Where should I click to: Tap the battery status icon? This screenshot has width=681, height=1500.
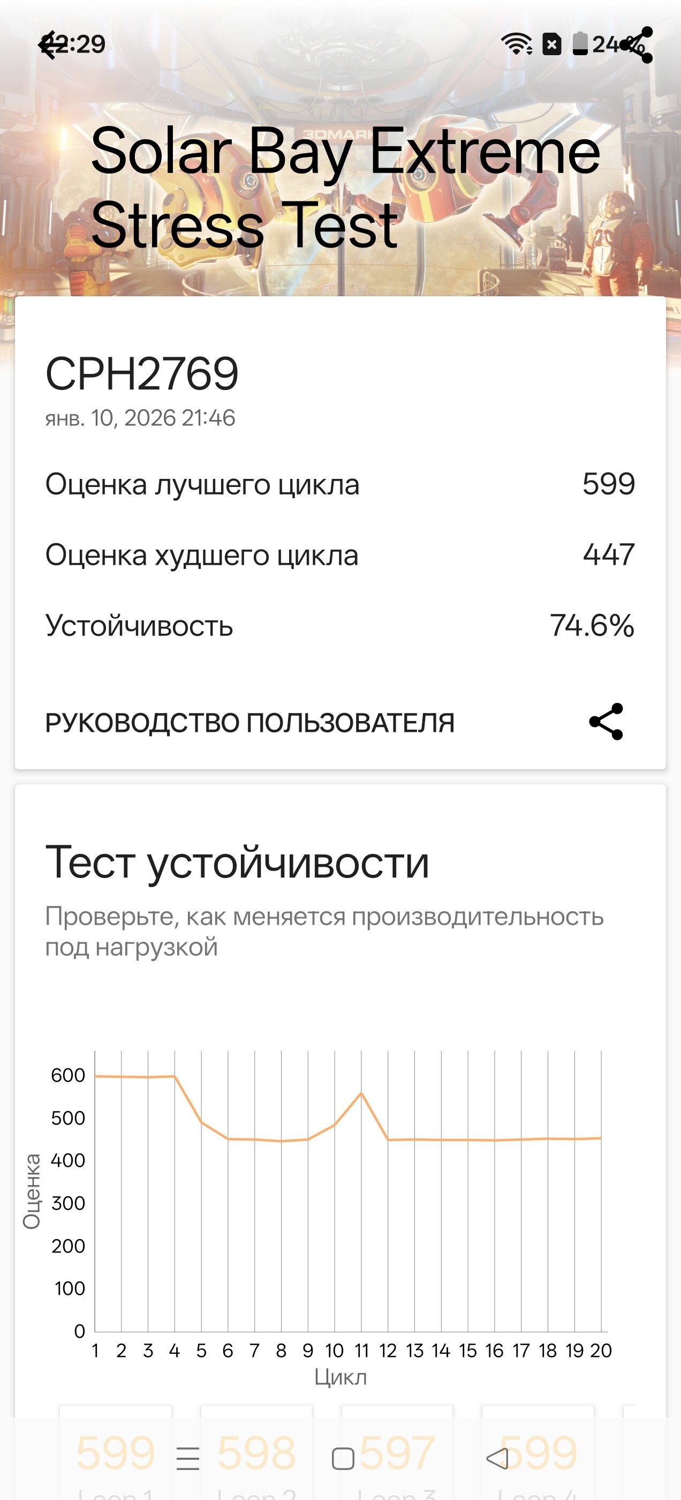(x=580, y=44)
